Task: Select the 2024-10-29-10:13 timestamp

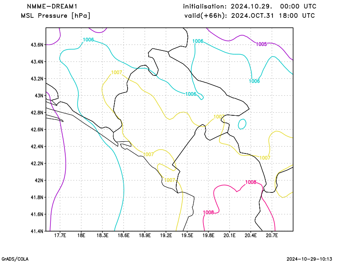Action: 309,259
